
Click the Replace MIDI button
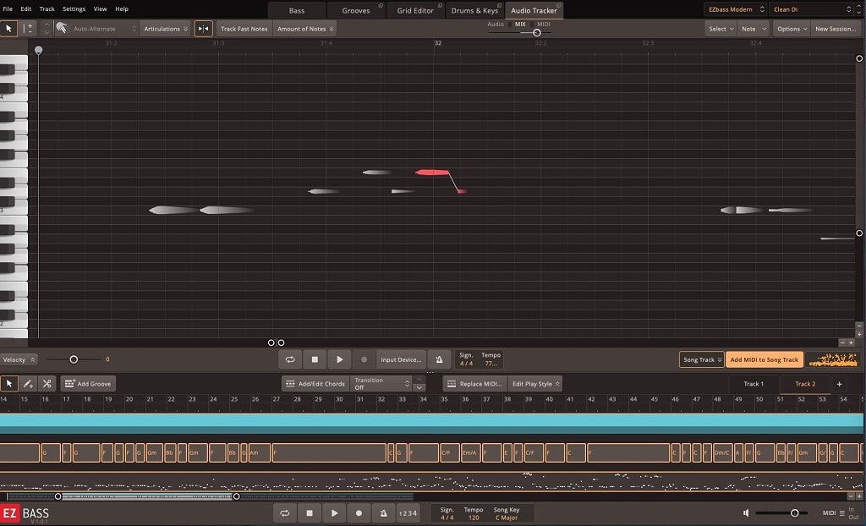click(x=475, y=383)
